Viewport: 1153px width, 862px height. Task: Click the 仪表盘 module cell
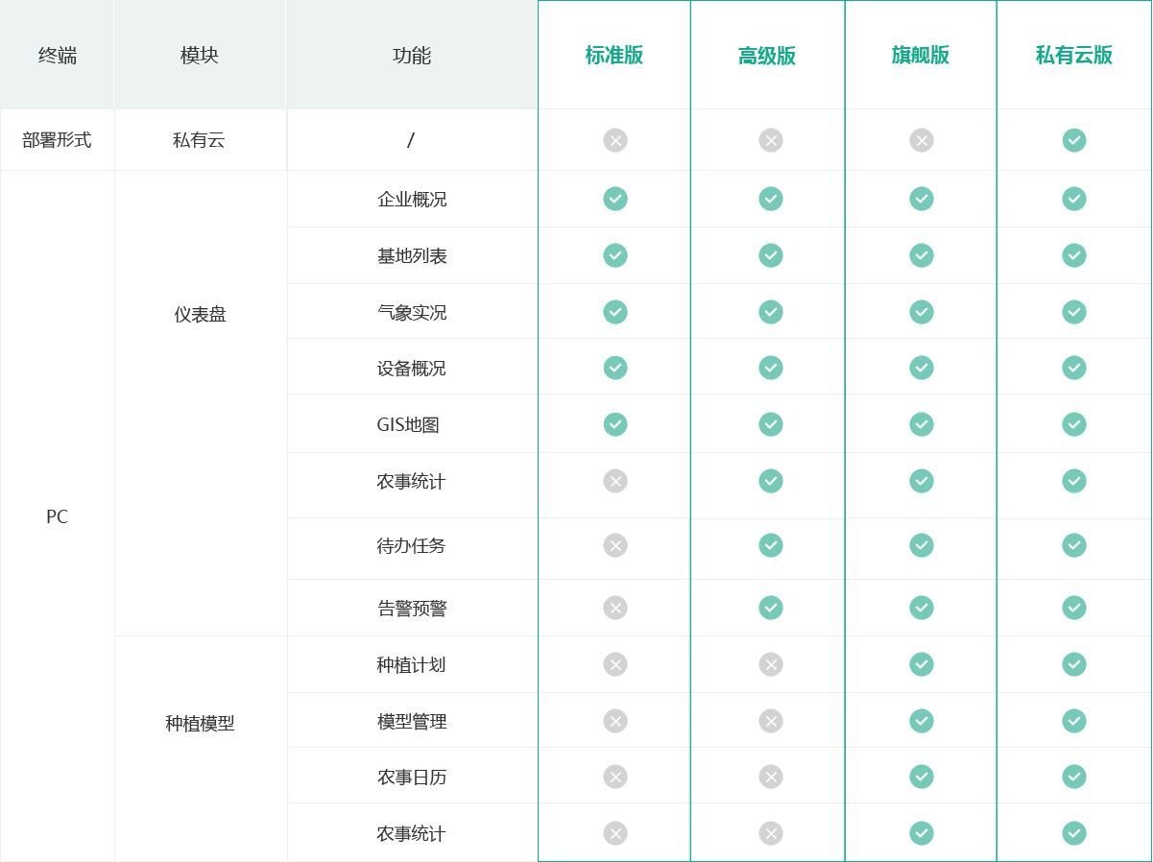[x=201, y=403]
